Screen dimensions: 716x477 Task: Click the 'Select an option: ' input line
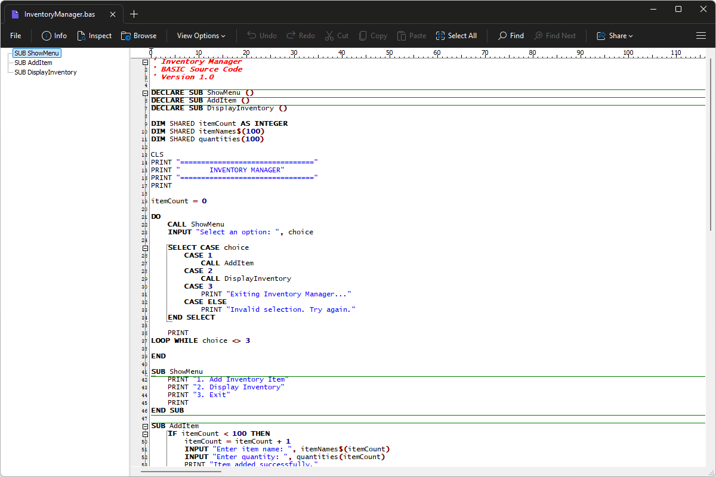[240, 232]
